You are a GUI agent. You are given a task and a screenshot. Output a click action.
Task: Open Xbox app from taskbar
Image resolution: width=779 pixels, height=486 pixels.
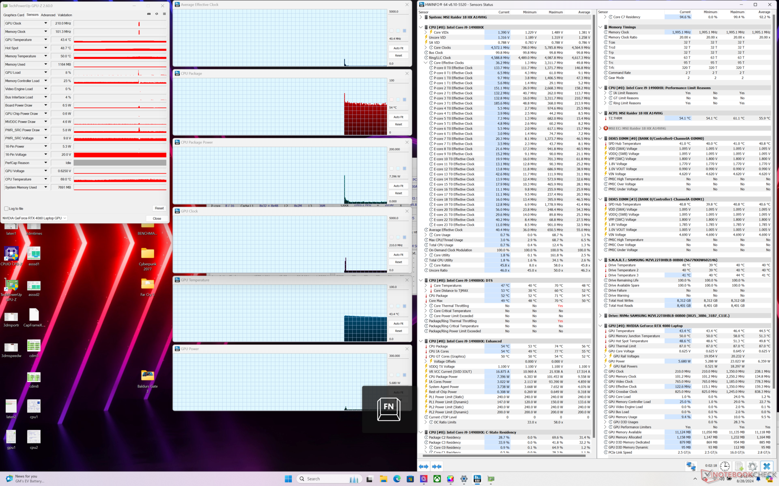437,479
